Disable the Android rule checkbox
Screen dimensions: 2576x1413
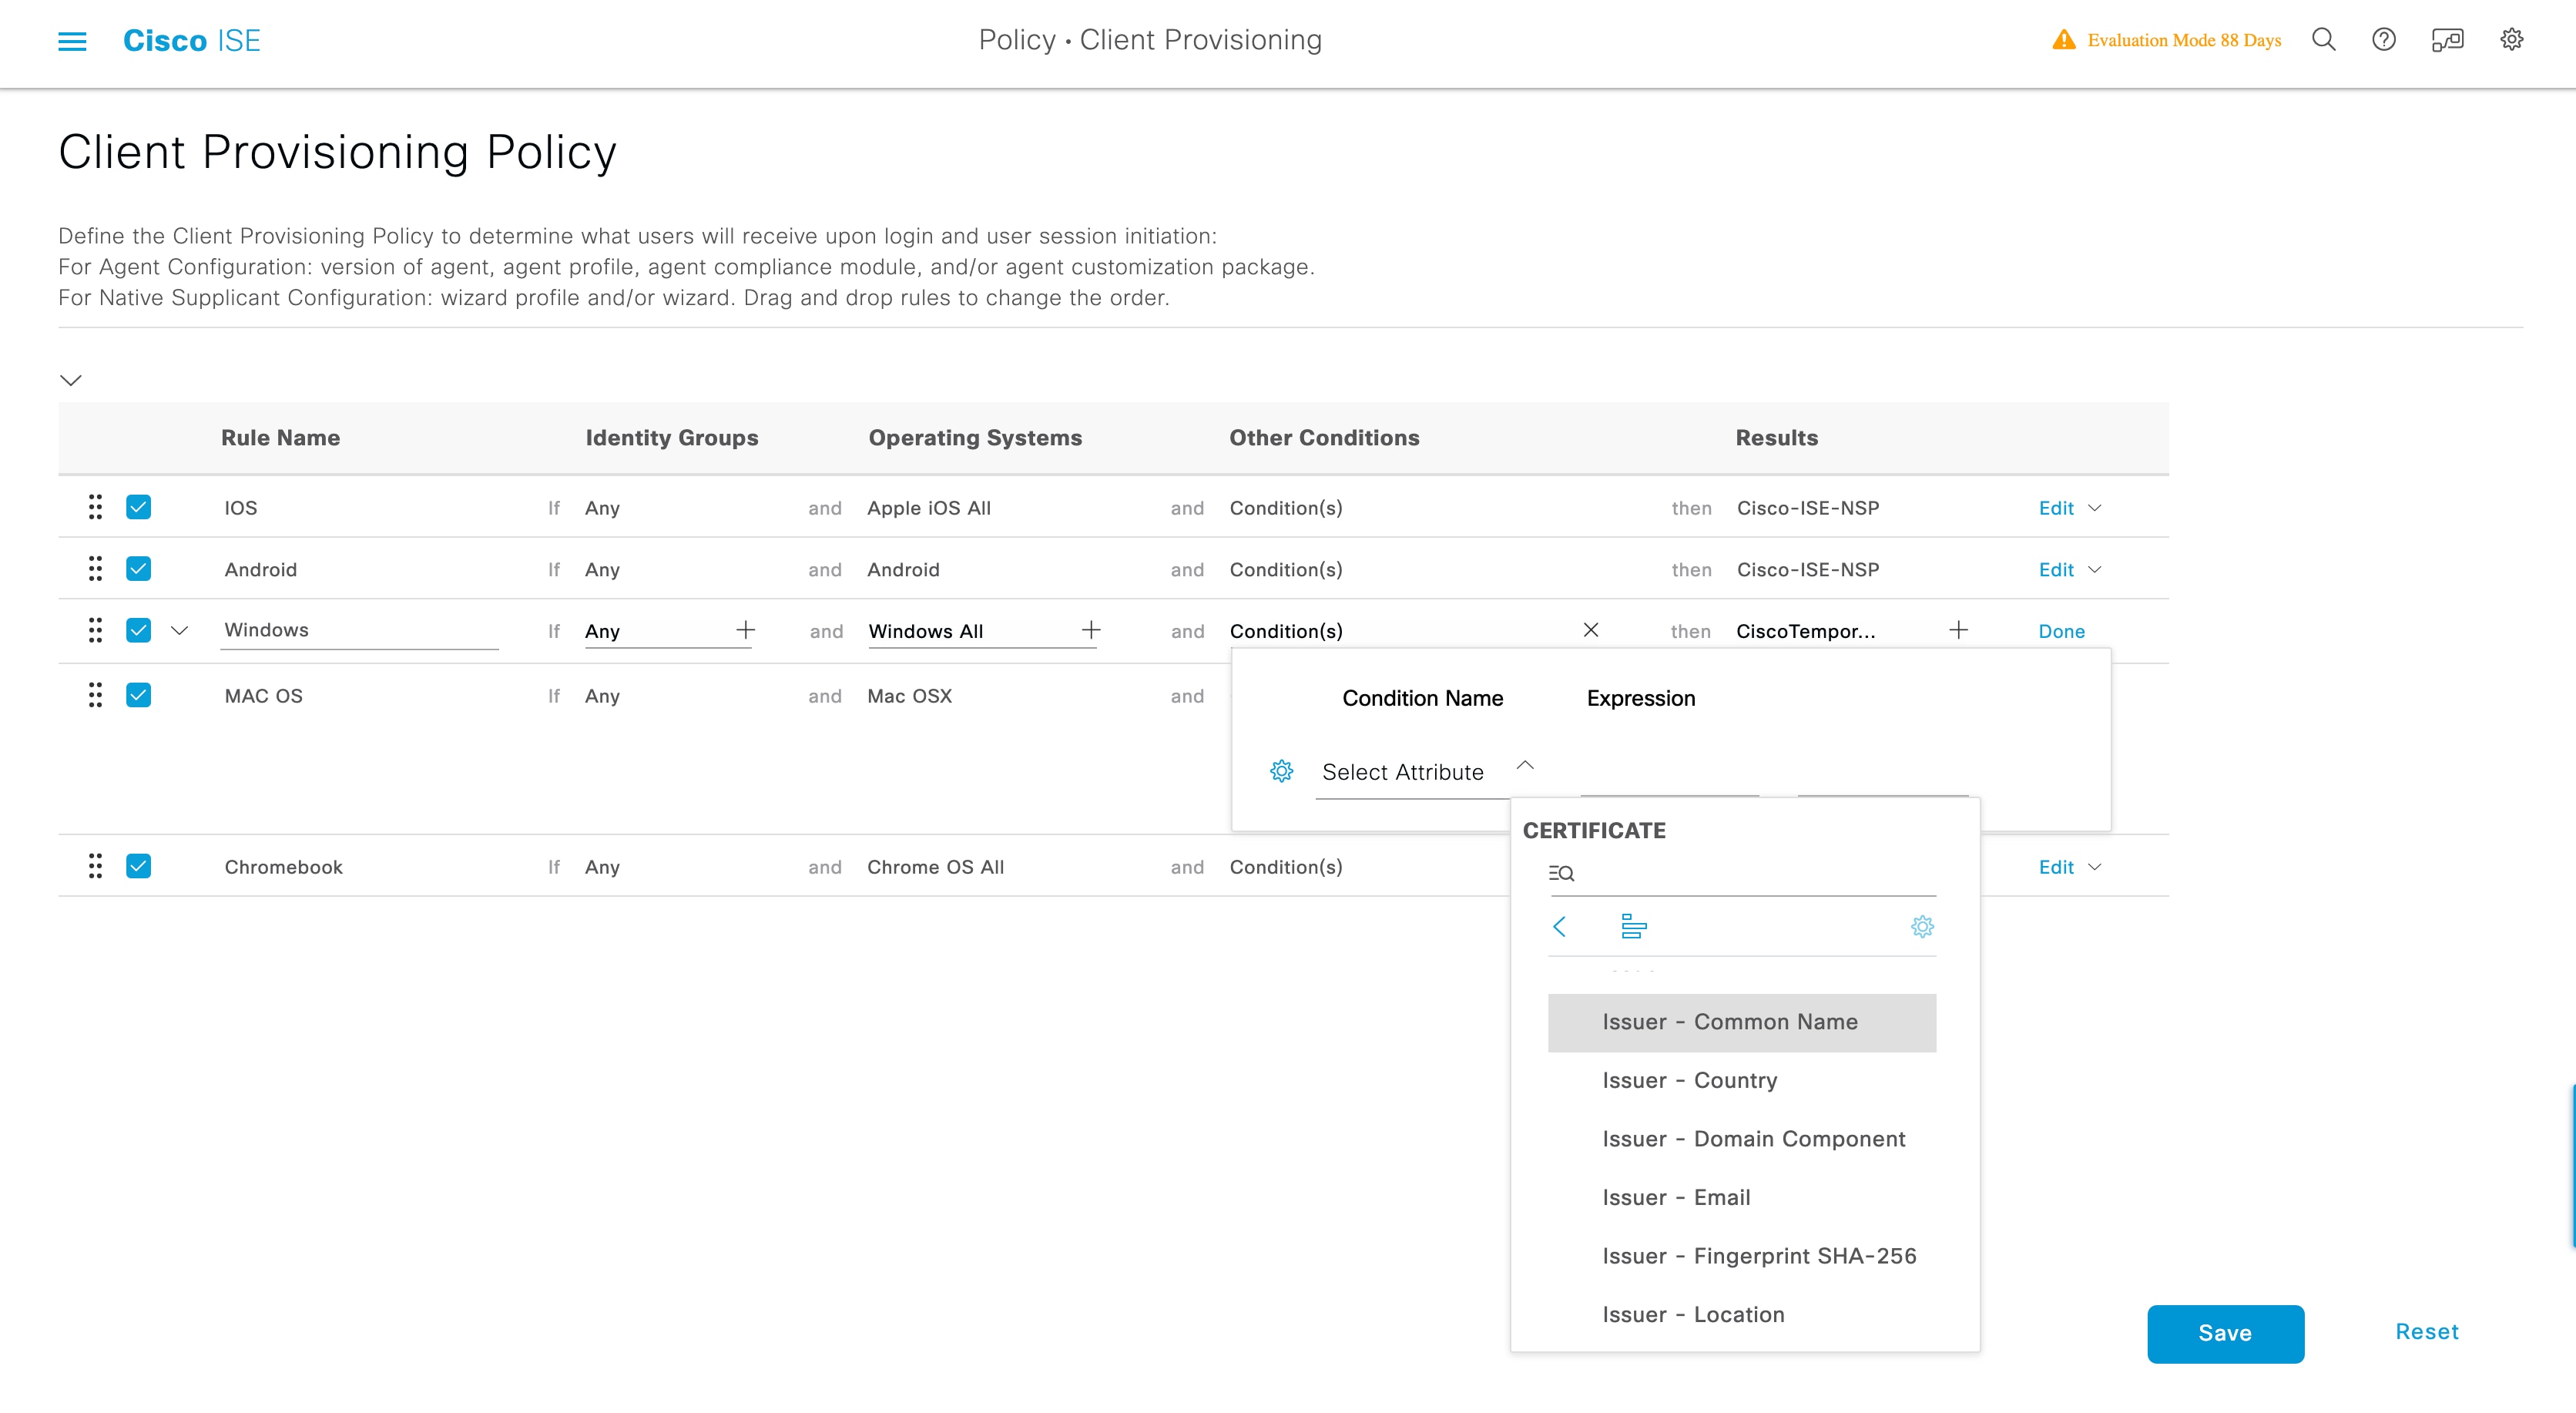pos(139,568)
